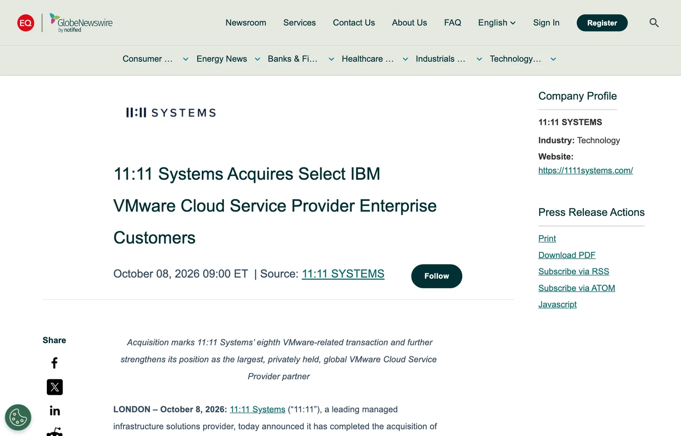Expand the Industrials category chevron
The image size is (681, 436).
[x=479, y=59]
